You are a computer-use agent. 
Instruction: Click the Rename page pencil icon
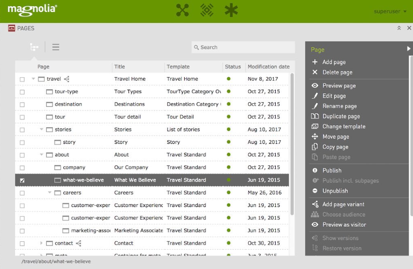[x=315, y=106]
